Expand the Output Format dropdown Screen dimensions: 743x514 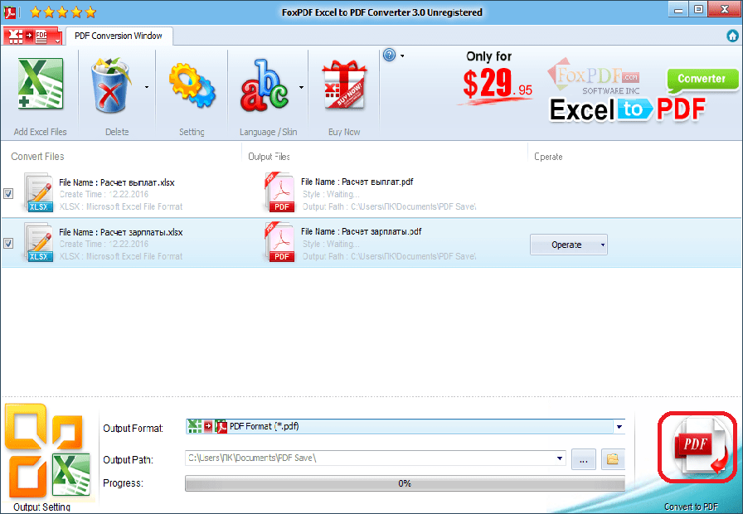[x=619, y=427]
